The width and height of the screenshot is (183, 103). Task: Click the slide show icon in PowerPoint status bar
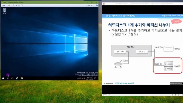[178, 95]
